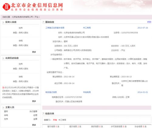The height and width of the screenshot is (128, 152).
Task: Click the first name under 出资历史信息
Action: click(x=21, y=64)
